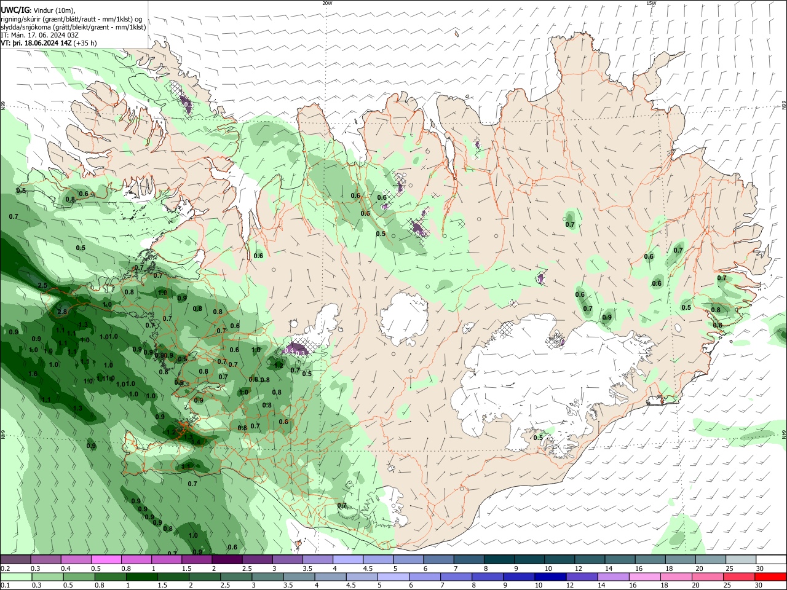Click the dark teal swatch between 8 and 9, upper row
The image size is (787, 590).
click(499, 560)
